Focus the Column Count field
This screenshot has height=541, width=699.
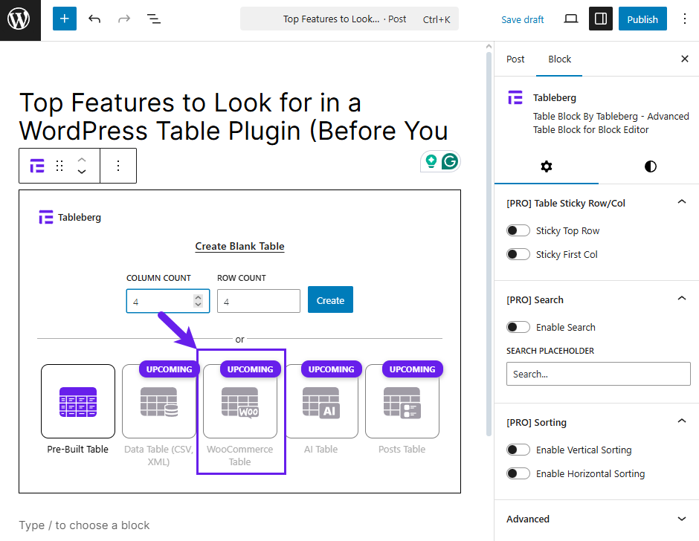[167, 301]
